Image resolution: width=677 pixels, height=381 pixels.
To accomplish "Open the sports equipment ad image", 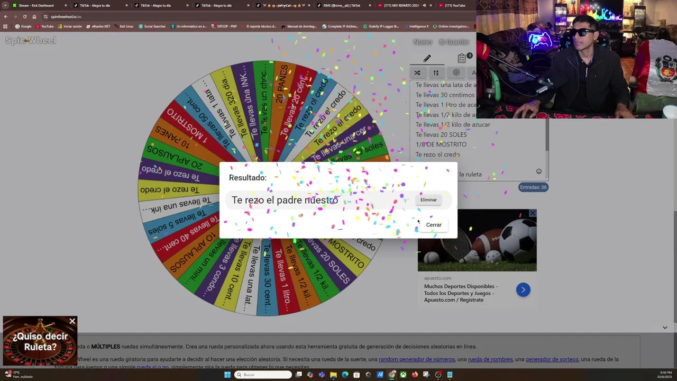I will coord(477,240).
